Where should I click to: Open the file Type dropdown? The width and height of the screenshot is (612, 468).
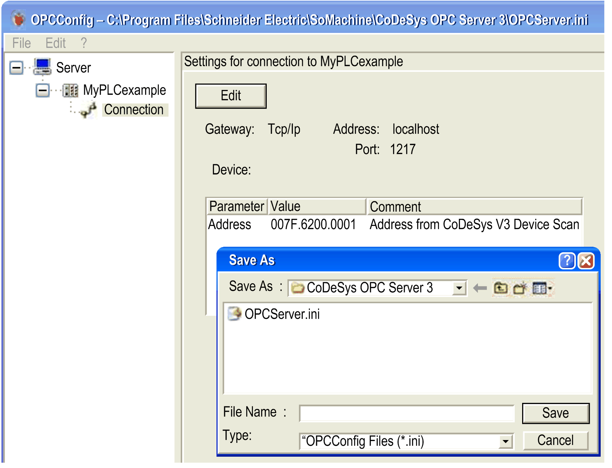[505, 441]
